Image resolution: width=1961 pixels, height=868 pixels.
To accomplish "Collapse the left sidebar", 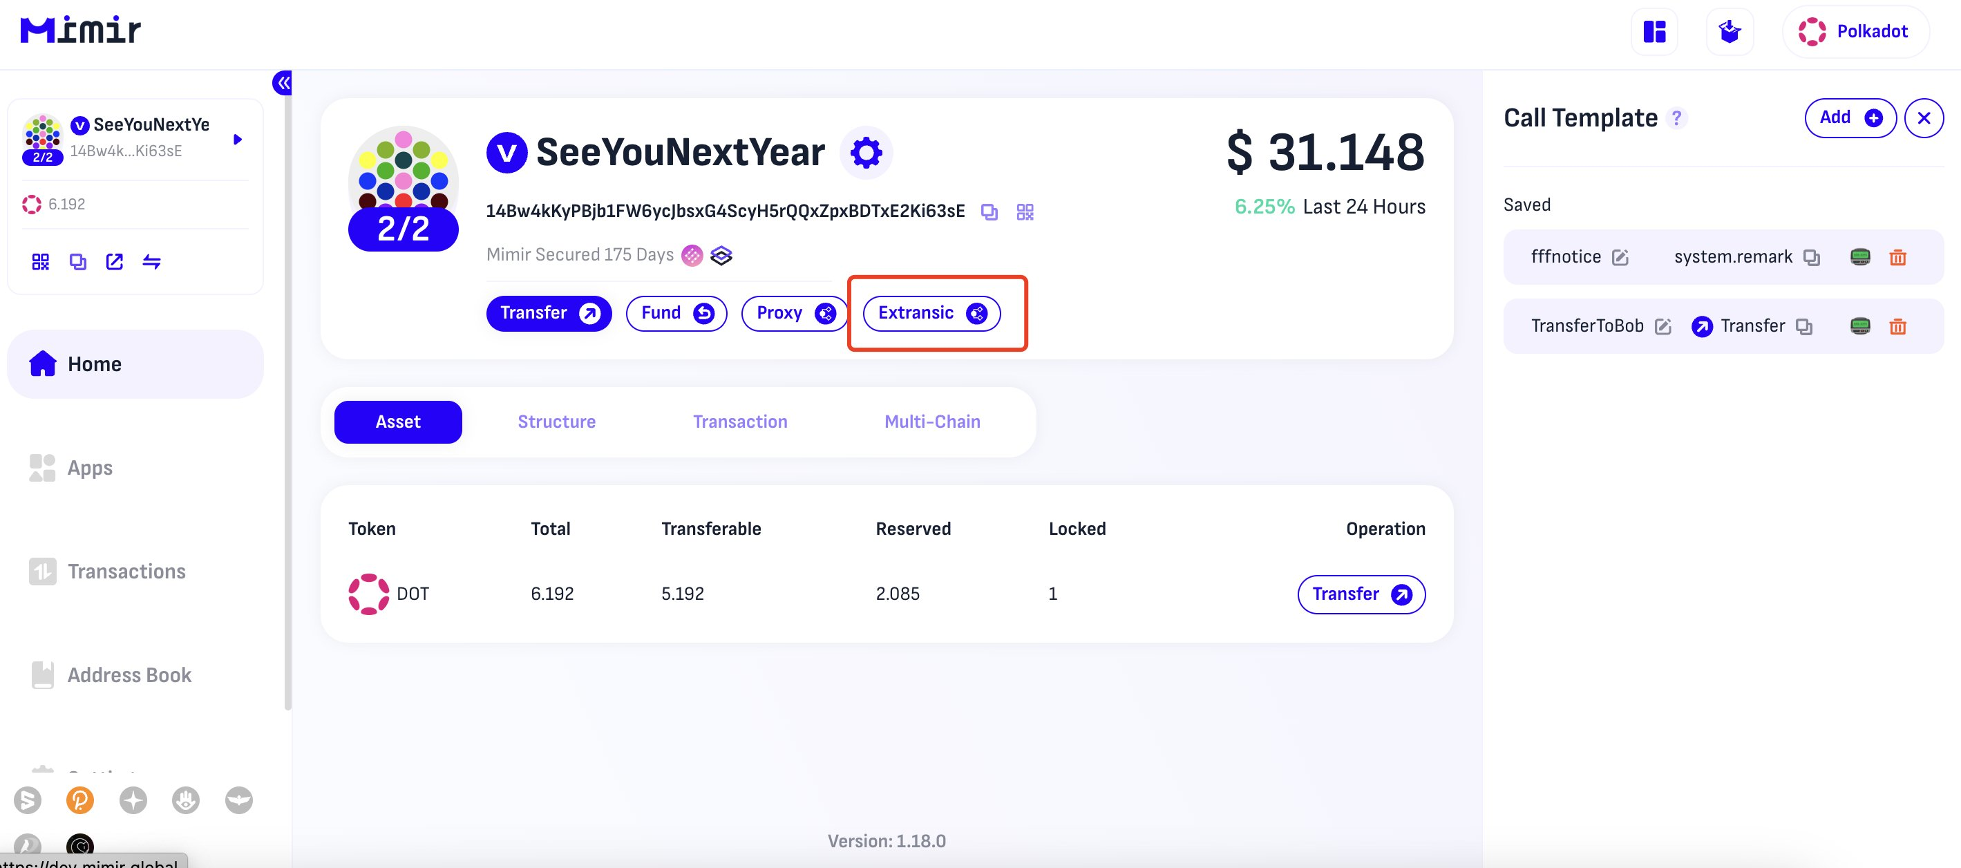I will [x=283, y=82].
